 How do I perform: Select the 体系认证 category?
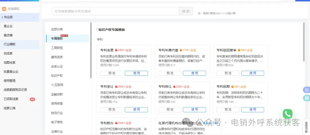pos(57,66)
